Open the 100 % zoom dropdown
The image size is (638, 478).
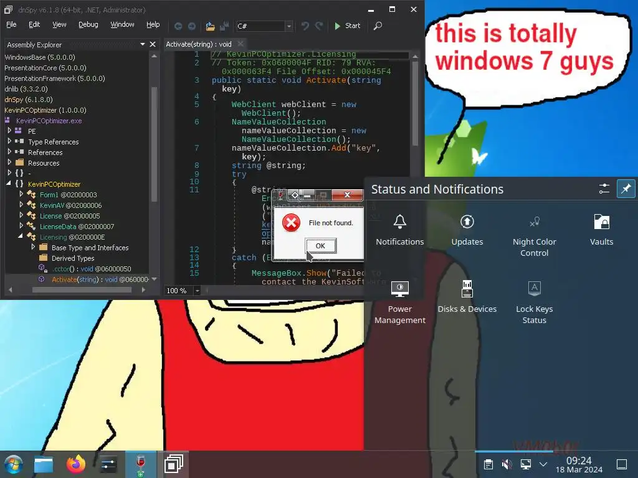[198, 291]
